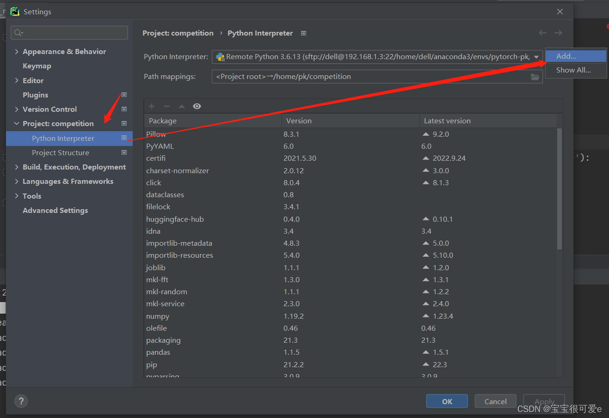Navigate forward with the right arrow
Viewport: 609px width, 418px height.
tap(558, 33)
